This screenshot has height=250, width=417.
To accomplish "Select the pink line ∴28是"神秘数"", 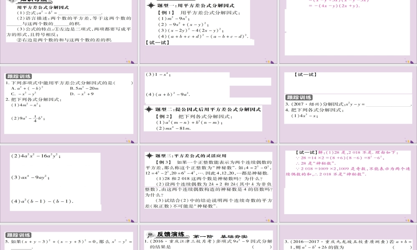I will [316, 163].
